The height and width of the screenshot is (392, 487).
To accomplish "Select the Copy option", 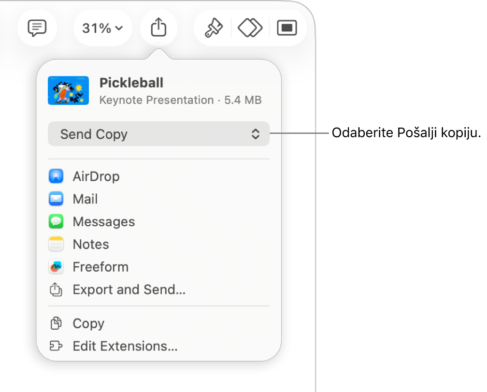I will 158,323.
